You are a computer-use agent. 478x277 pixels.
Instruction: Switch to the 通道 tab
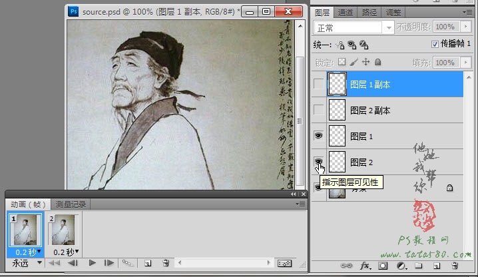click(x=345, y=13)
